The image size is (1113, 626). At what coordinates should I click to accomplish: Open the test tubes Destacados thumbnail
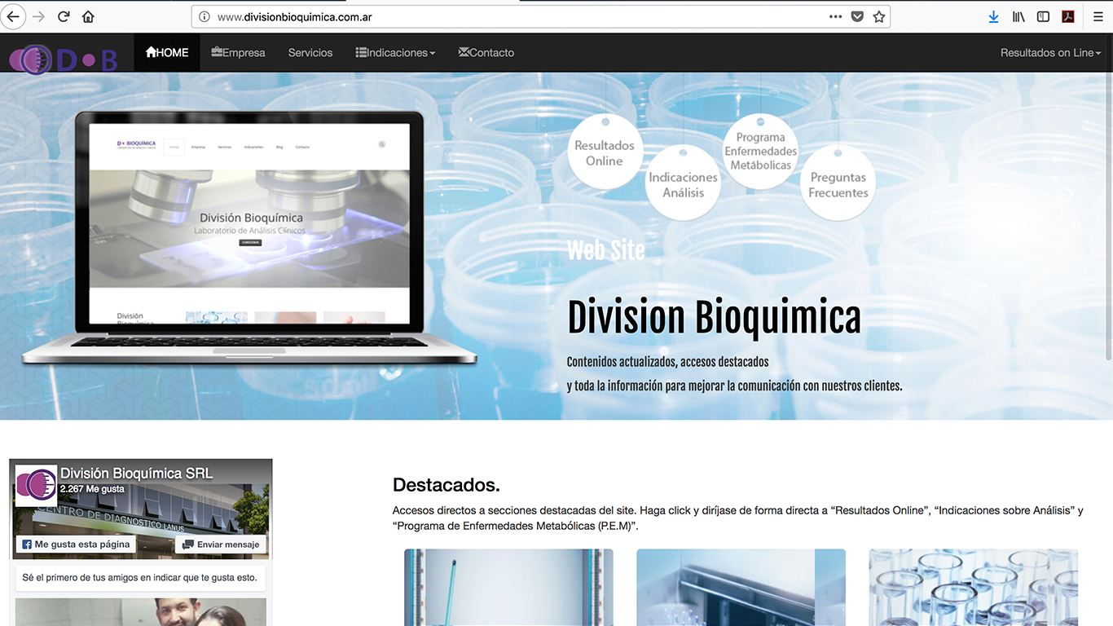(x=973, y=587)
